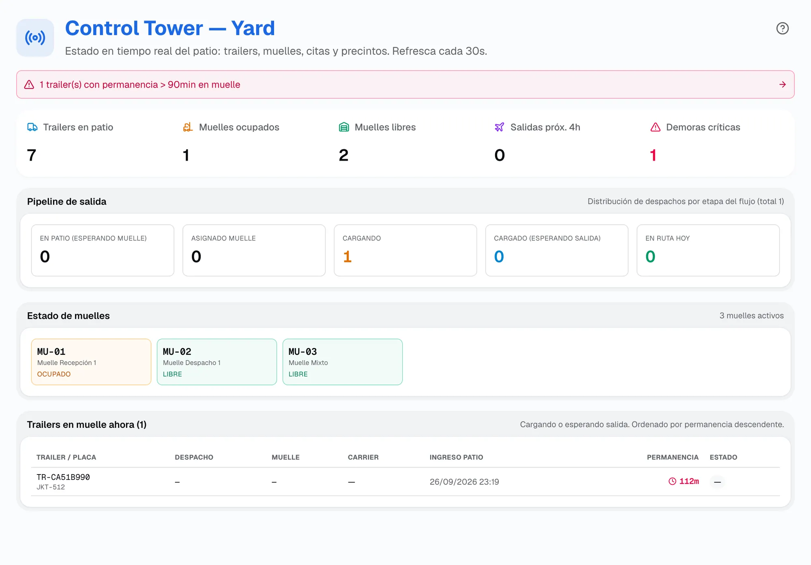Click the Asignado muelle pipeline card

tap(254, 250)
